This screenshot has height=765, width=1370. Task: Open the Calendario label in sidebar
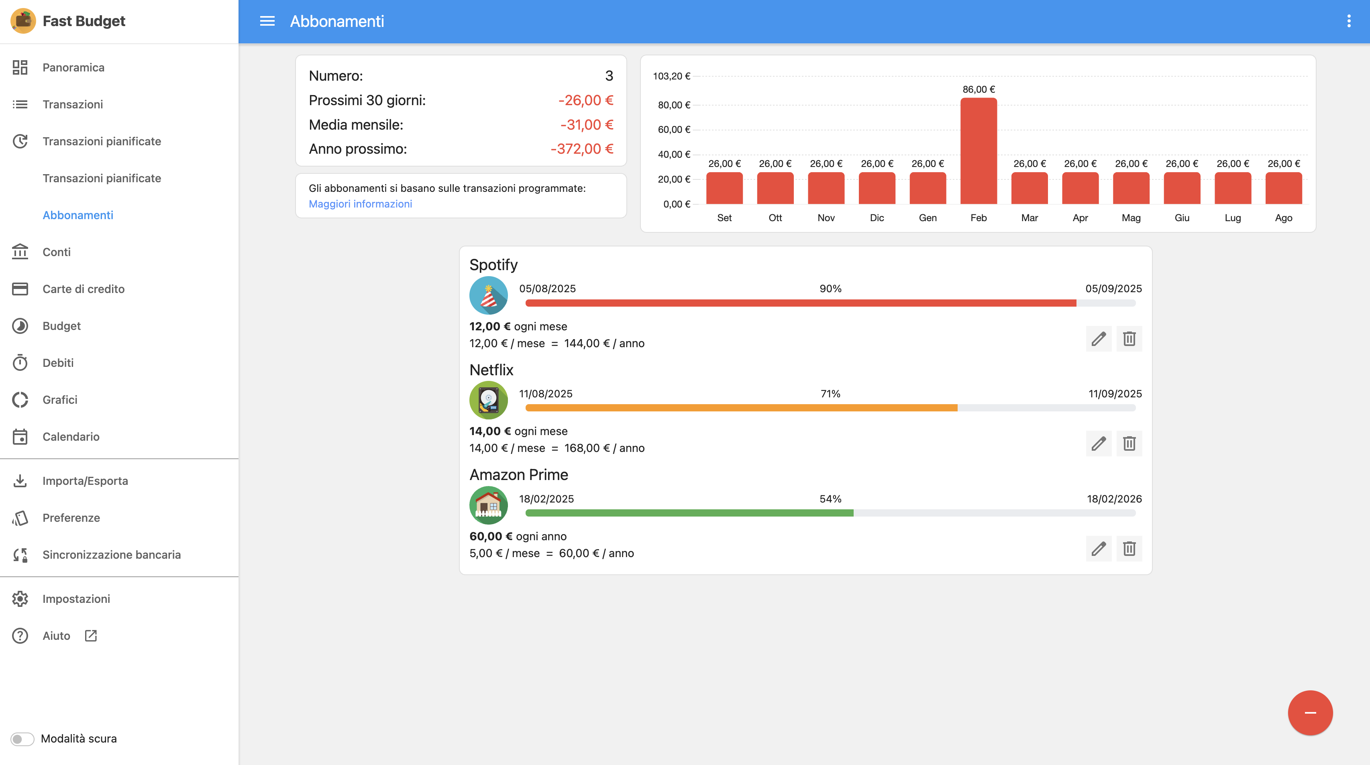point(71,436)
